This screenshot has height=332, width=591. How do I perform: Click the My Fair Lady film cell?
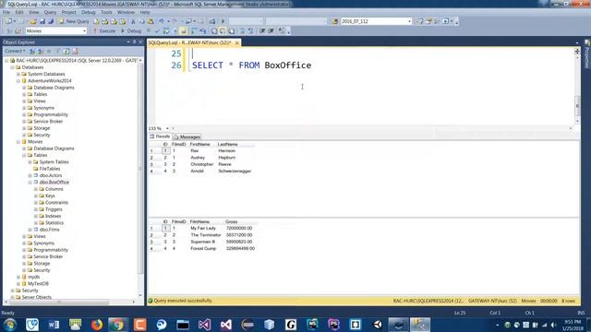[203, 229]
